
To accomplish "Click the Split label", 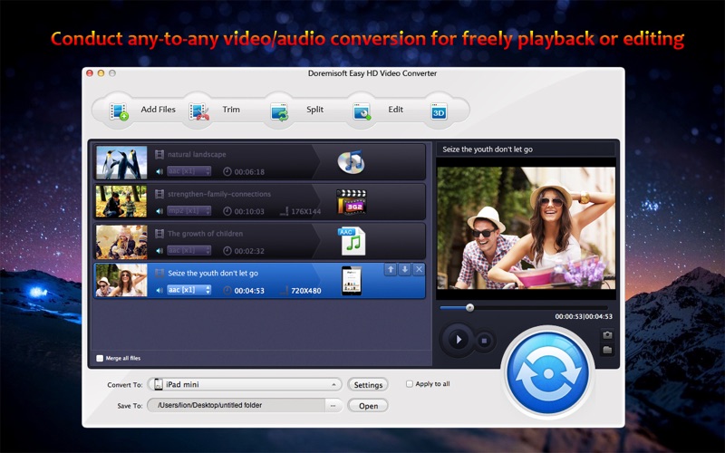I will click(x=314, y=110).
